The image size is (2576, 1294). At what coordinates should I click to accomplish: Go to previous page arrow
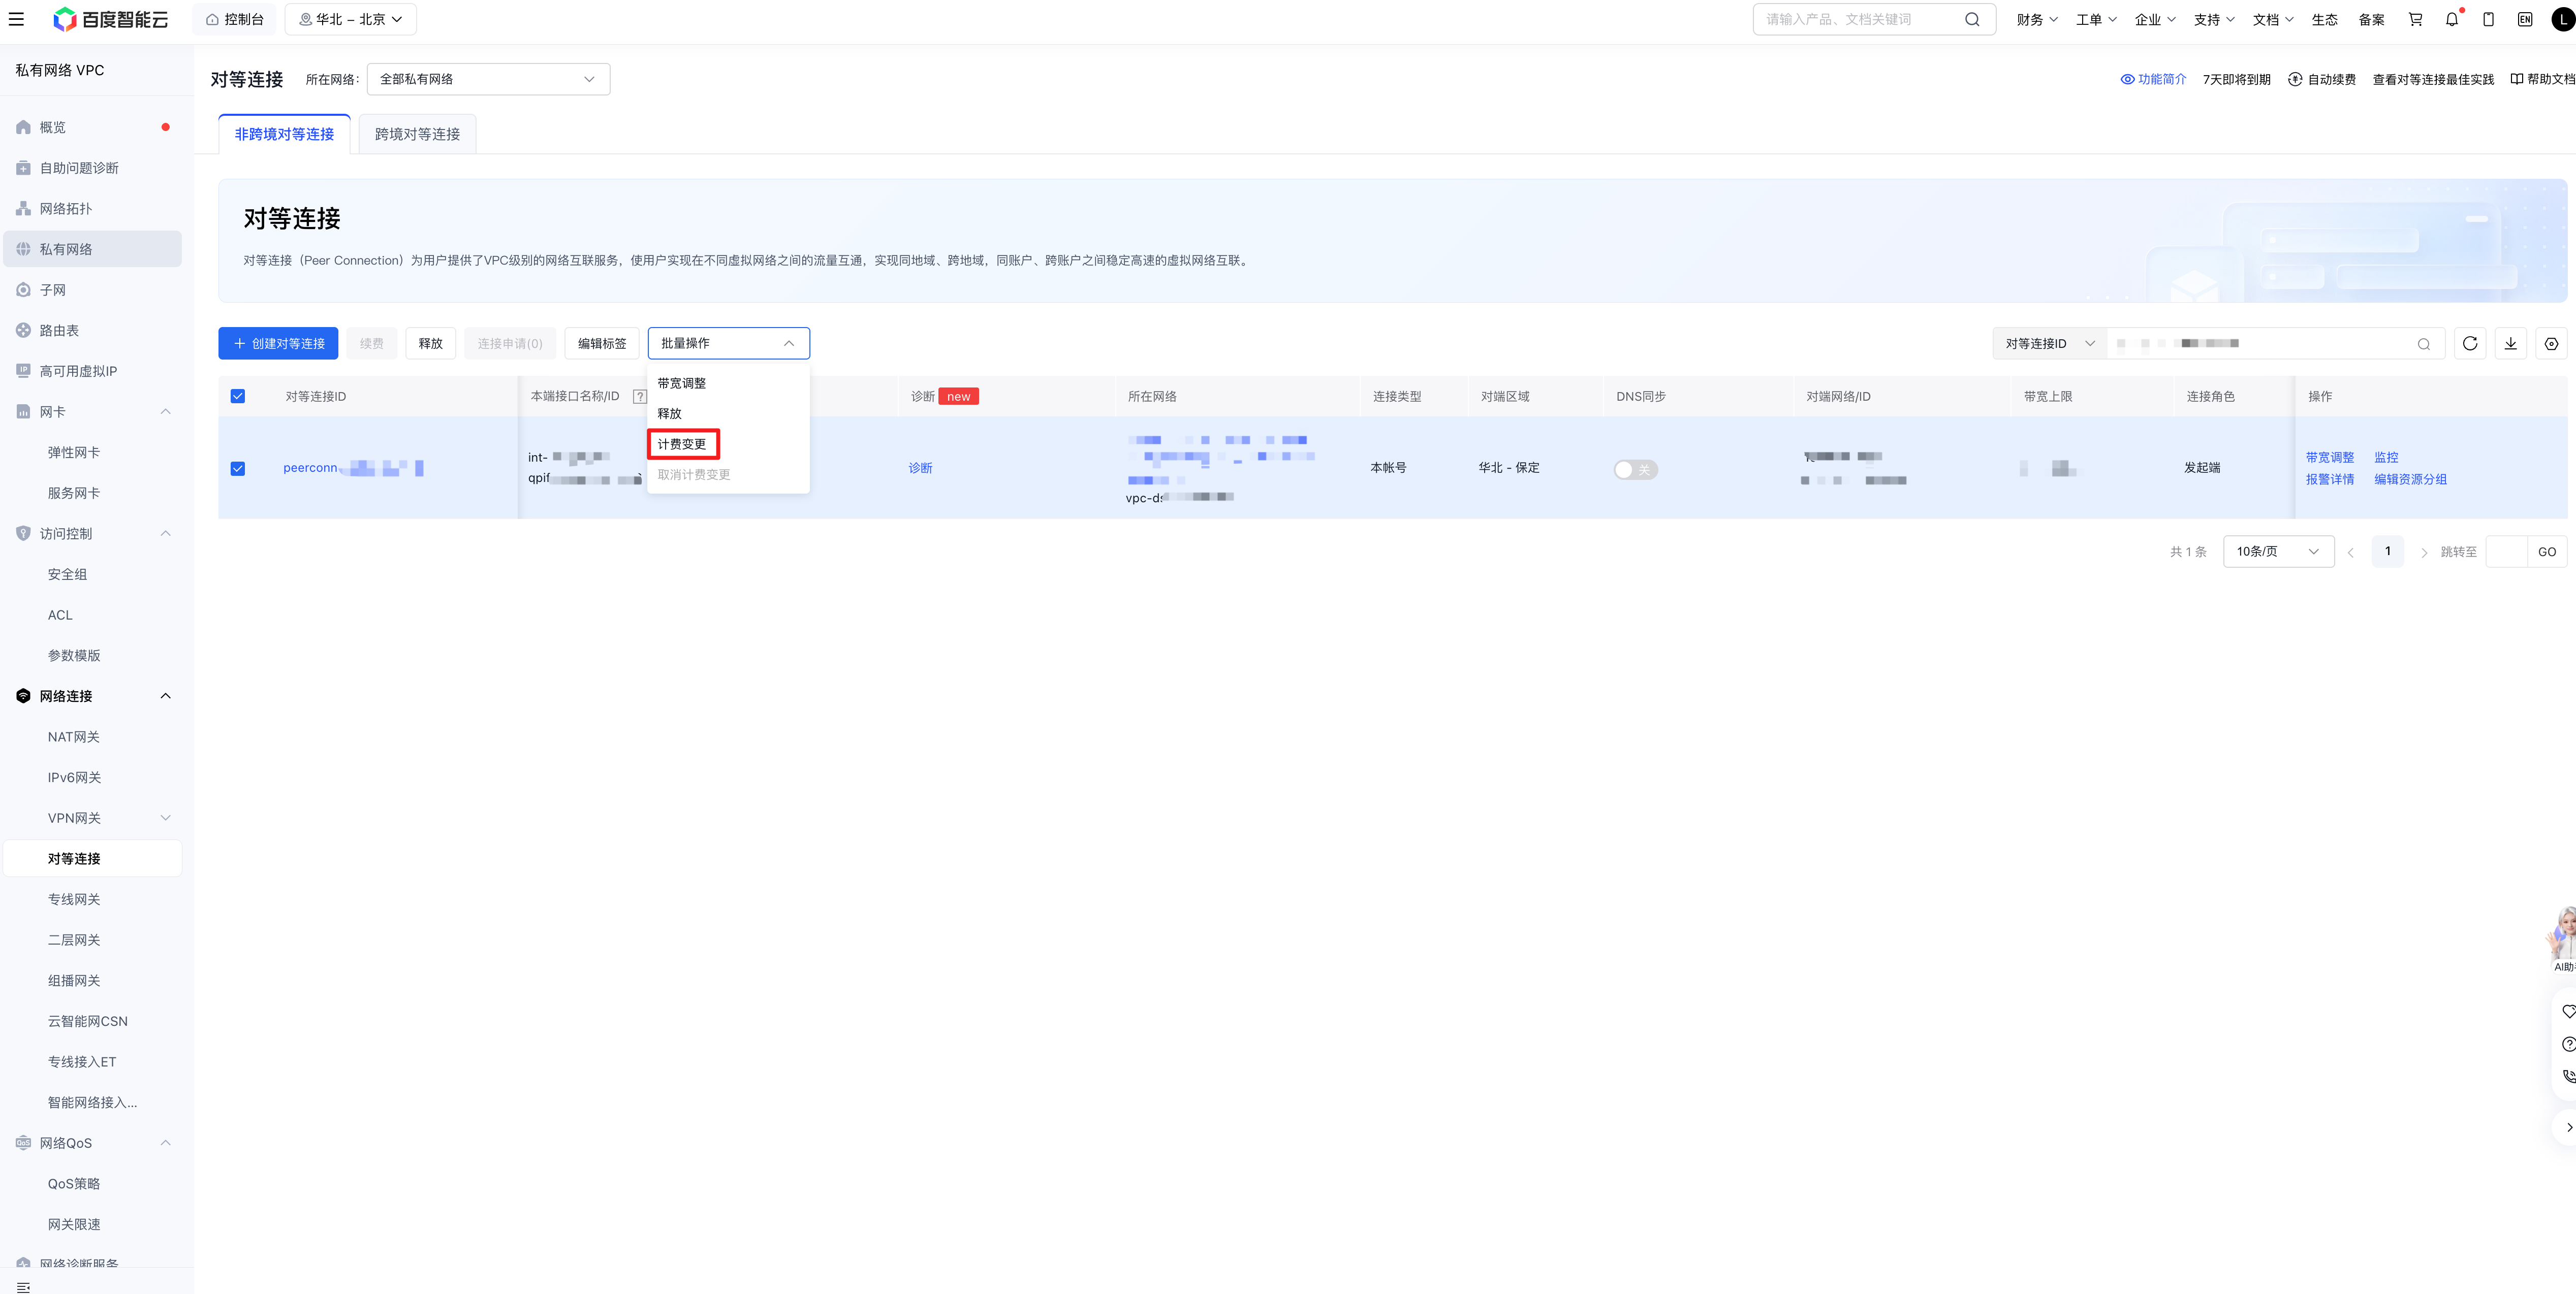(x=2351, y=553)
